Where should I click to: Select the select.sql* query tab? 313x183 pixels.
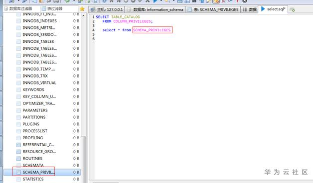click(273, 9)
